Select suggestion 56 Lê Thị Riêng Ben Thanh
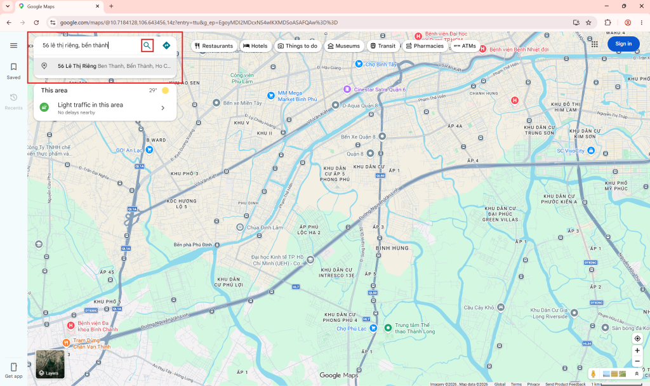 pyautogui.click(x=105, y=66)
